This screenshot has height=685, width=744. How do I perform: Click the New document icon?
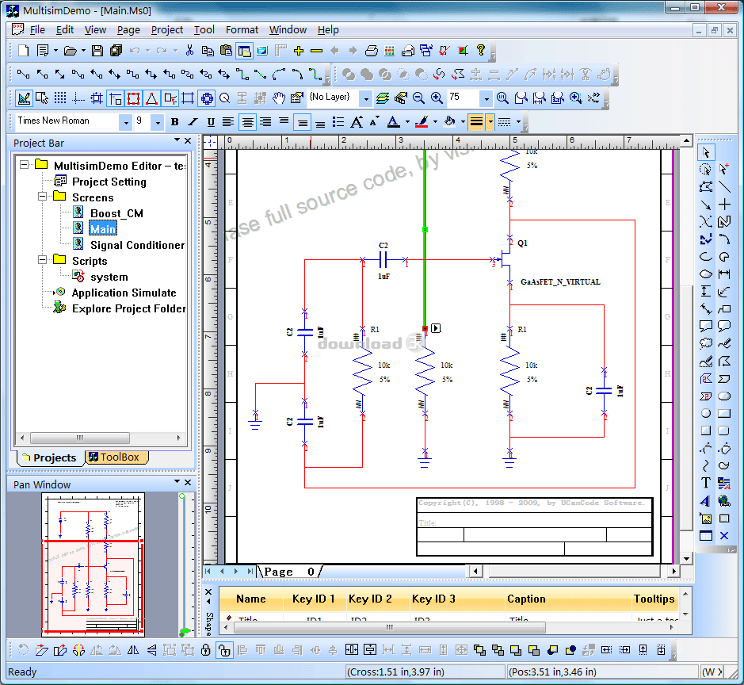(x=23, y=50)
